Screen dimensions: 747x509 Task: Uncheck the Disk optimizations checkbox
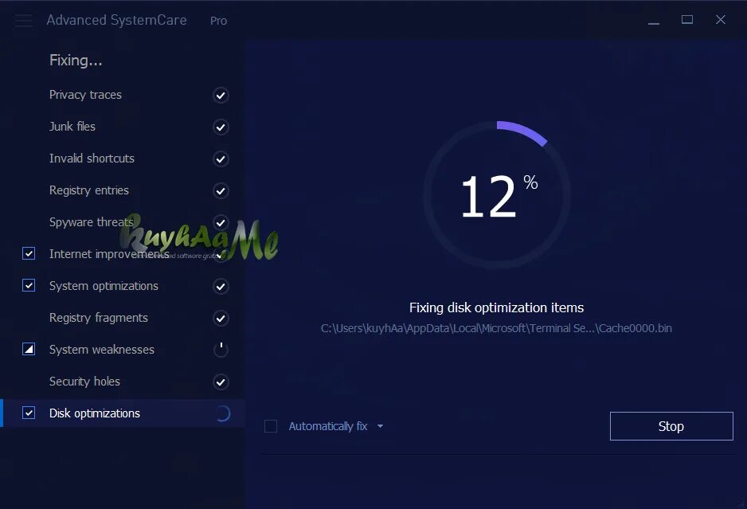pyautogui.click(x=29, y=413)
